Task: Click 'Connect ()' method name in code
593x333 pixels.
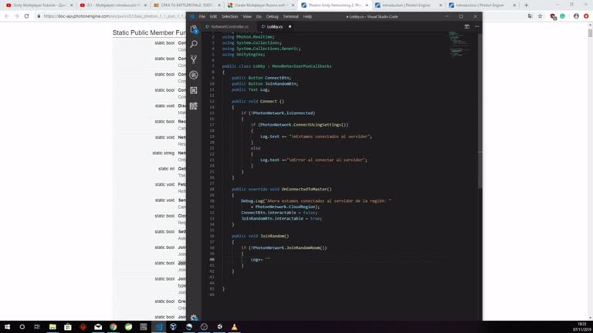Action: tap(273, 101)
